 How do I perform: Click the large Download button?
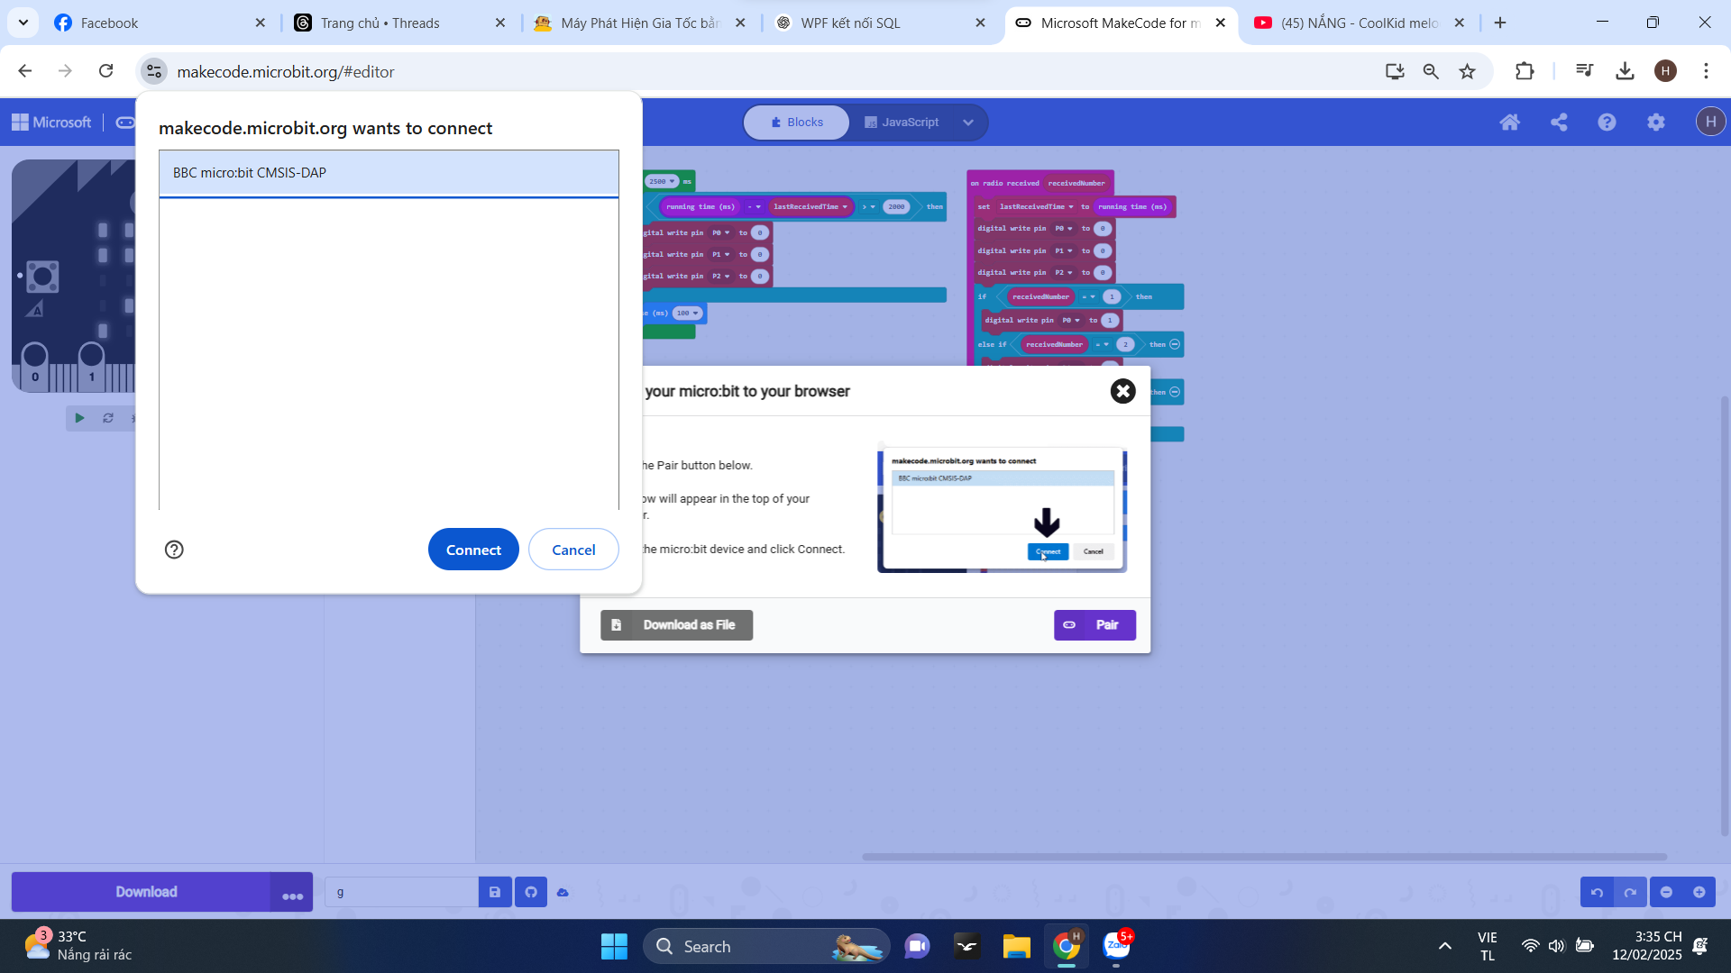[x=141, y=892]
